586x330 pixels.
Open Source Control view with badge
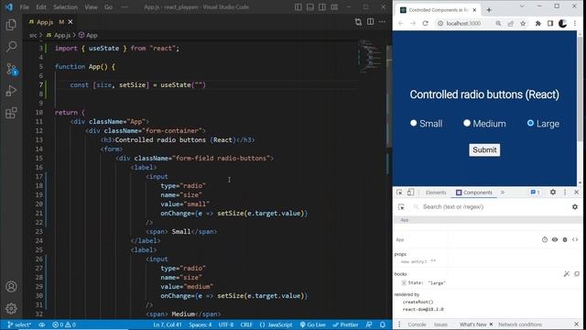pyautogui.click(x=11, y=69)
